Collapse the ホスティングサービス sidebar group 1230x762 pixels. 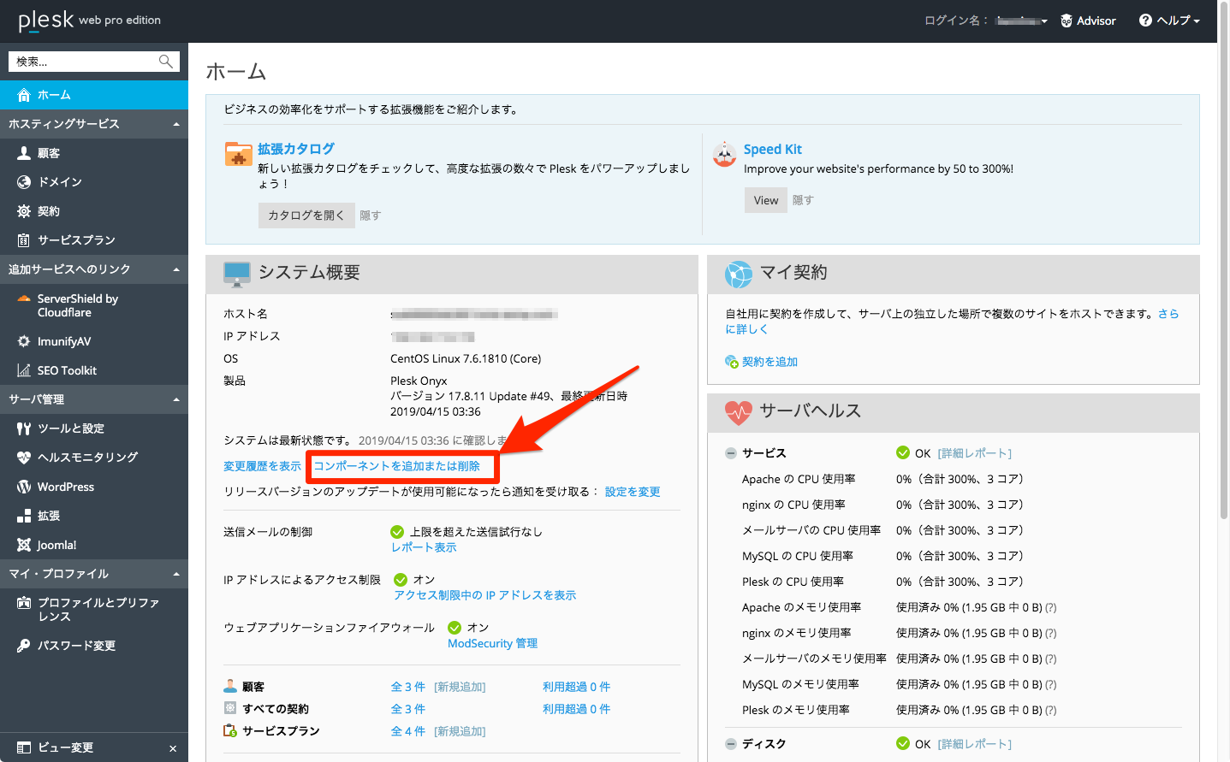[176, 124]
